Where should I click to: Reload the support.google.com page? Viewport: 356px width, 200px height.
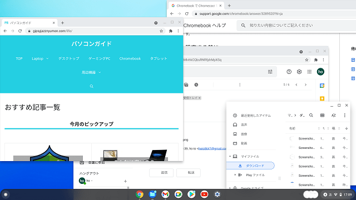(x=187, y=13)
